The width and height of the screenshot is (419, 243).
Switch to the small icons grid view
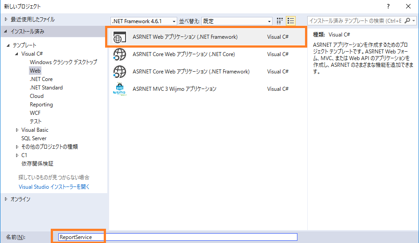point(280,21)
